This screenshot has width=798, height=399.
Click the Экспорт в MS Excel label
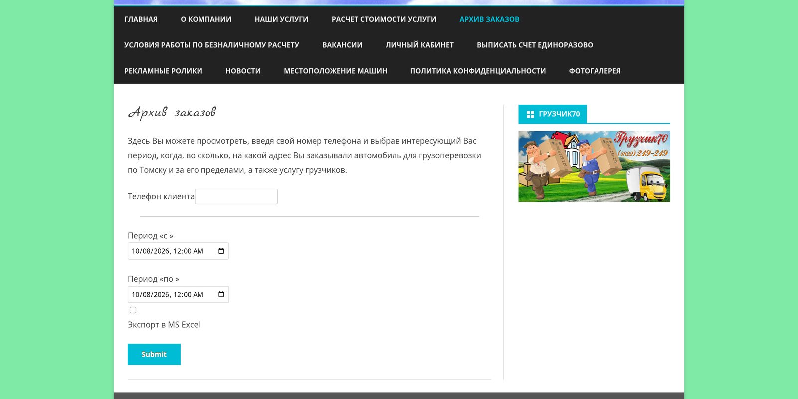[x=164, y=325]
